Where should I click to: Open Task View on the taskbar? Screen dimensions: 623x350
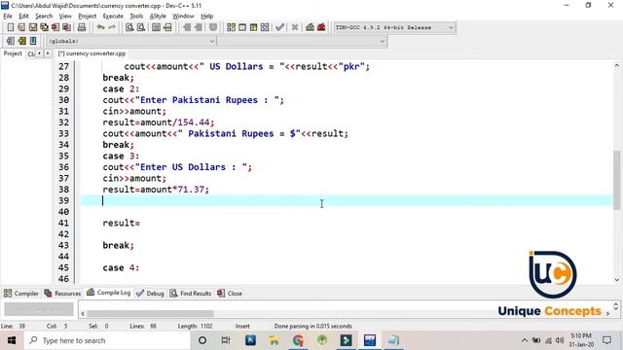(226, 340)
